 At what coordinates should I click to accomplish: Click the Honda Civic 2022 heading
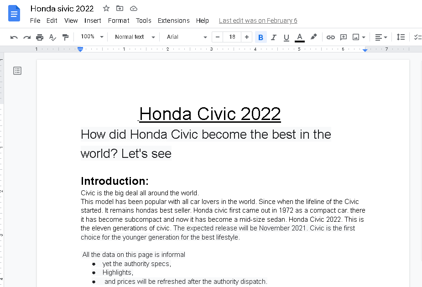(x=210, y=114)
